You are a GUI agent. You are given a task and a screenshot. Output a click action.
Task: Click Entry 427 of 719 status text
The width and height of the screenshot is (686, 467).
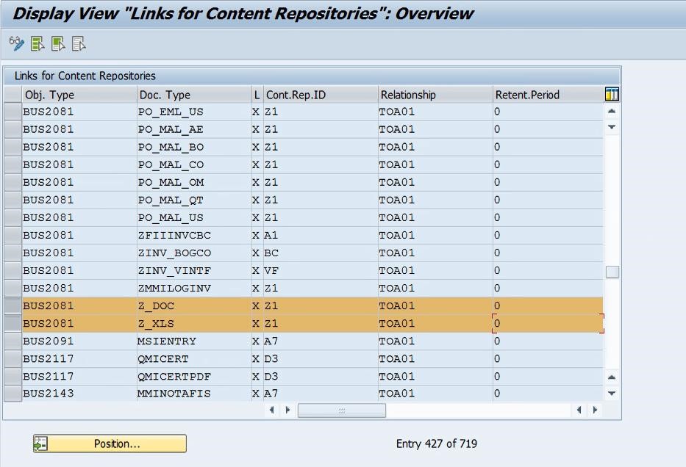[x=436, y=444]
